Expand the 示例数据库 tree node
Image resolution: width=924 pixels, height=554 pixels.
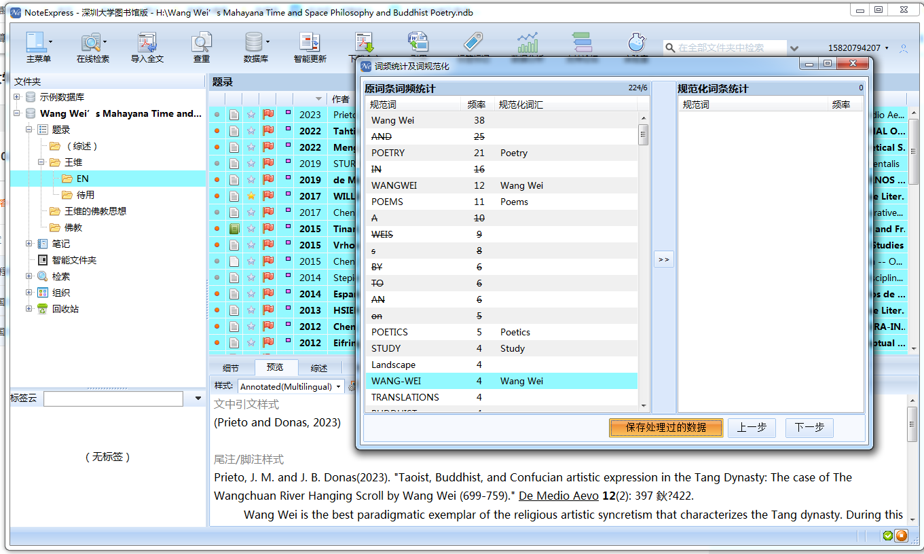point(16,97)
